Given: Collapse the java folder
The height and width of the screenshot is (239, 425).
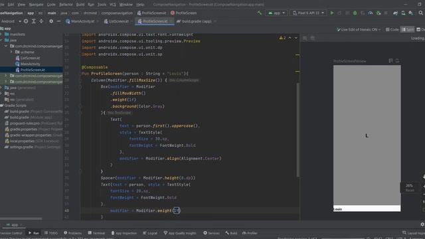Looking at the screenshot, I should (x=1, y=40).
